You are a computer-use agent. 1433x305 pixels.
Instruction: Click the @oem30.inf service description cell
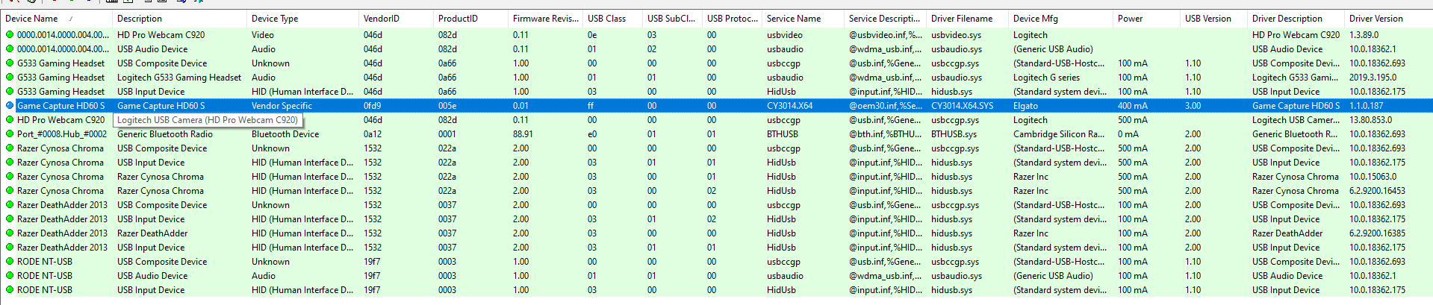point(885,106)
